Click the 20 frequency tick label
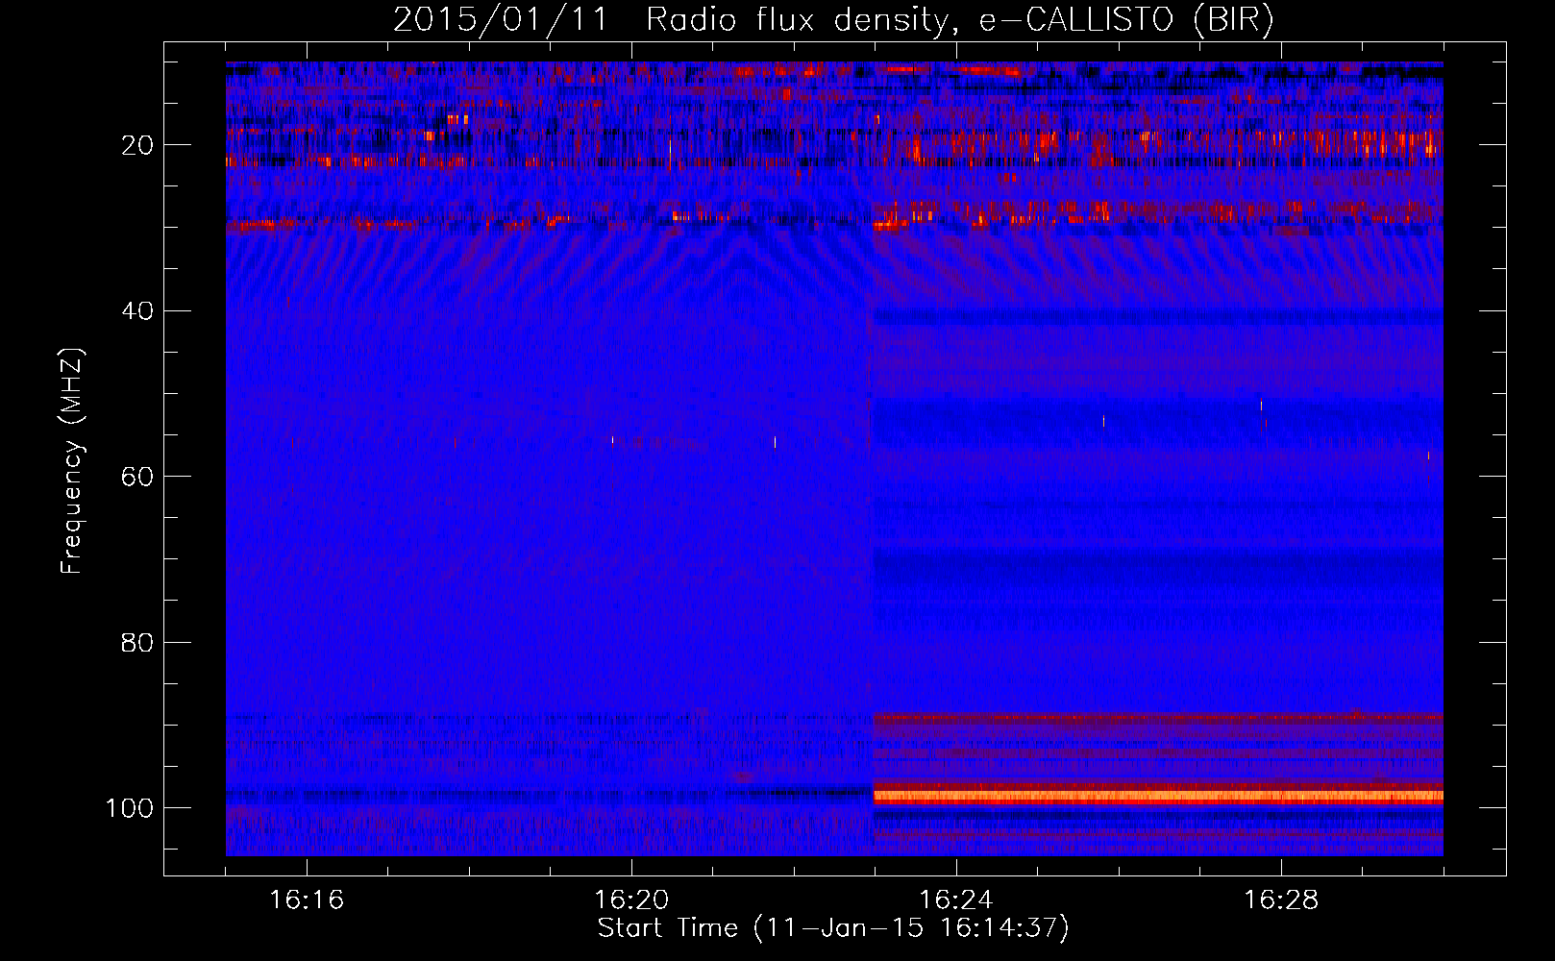The image size is (1555, 961). pyautogui.click(x=137, y=146)
